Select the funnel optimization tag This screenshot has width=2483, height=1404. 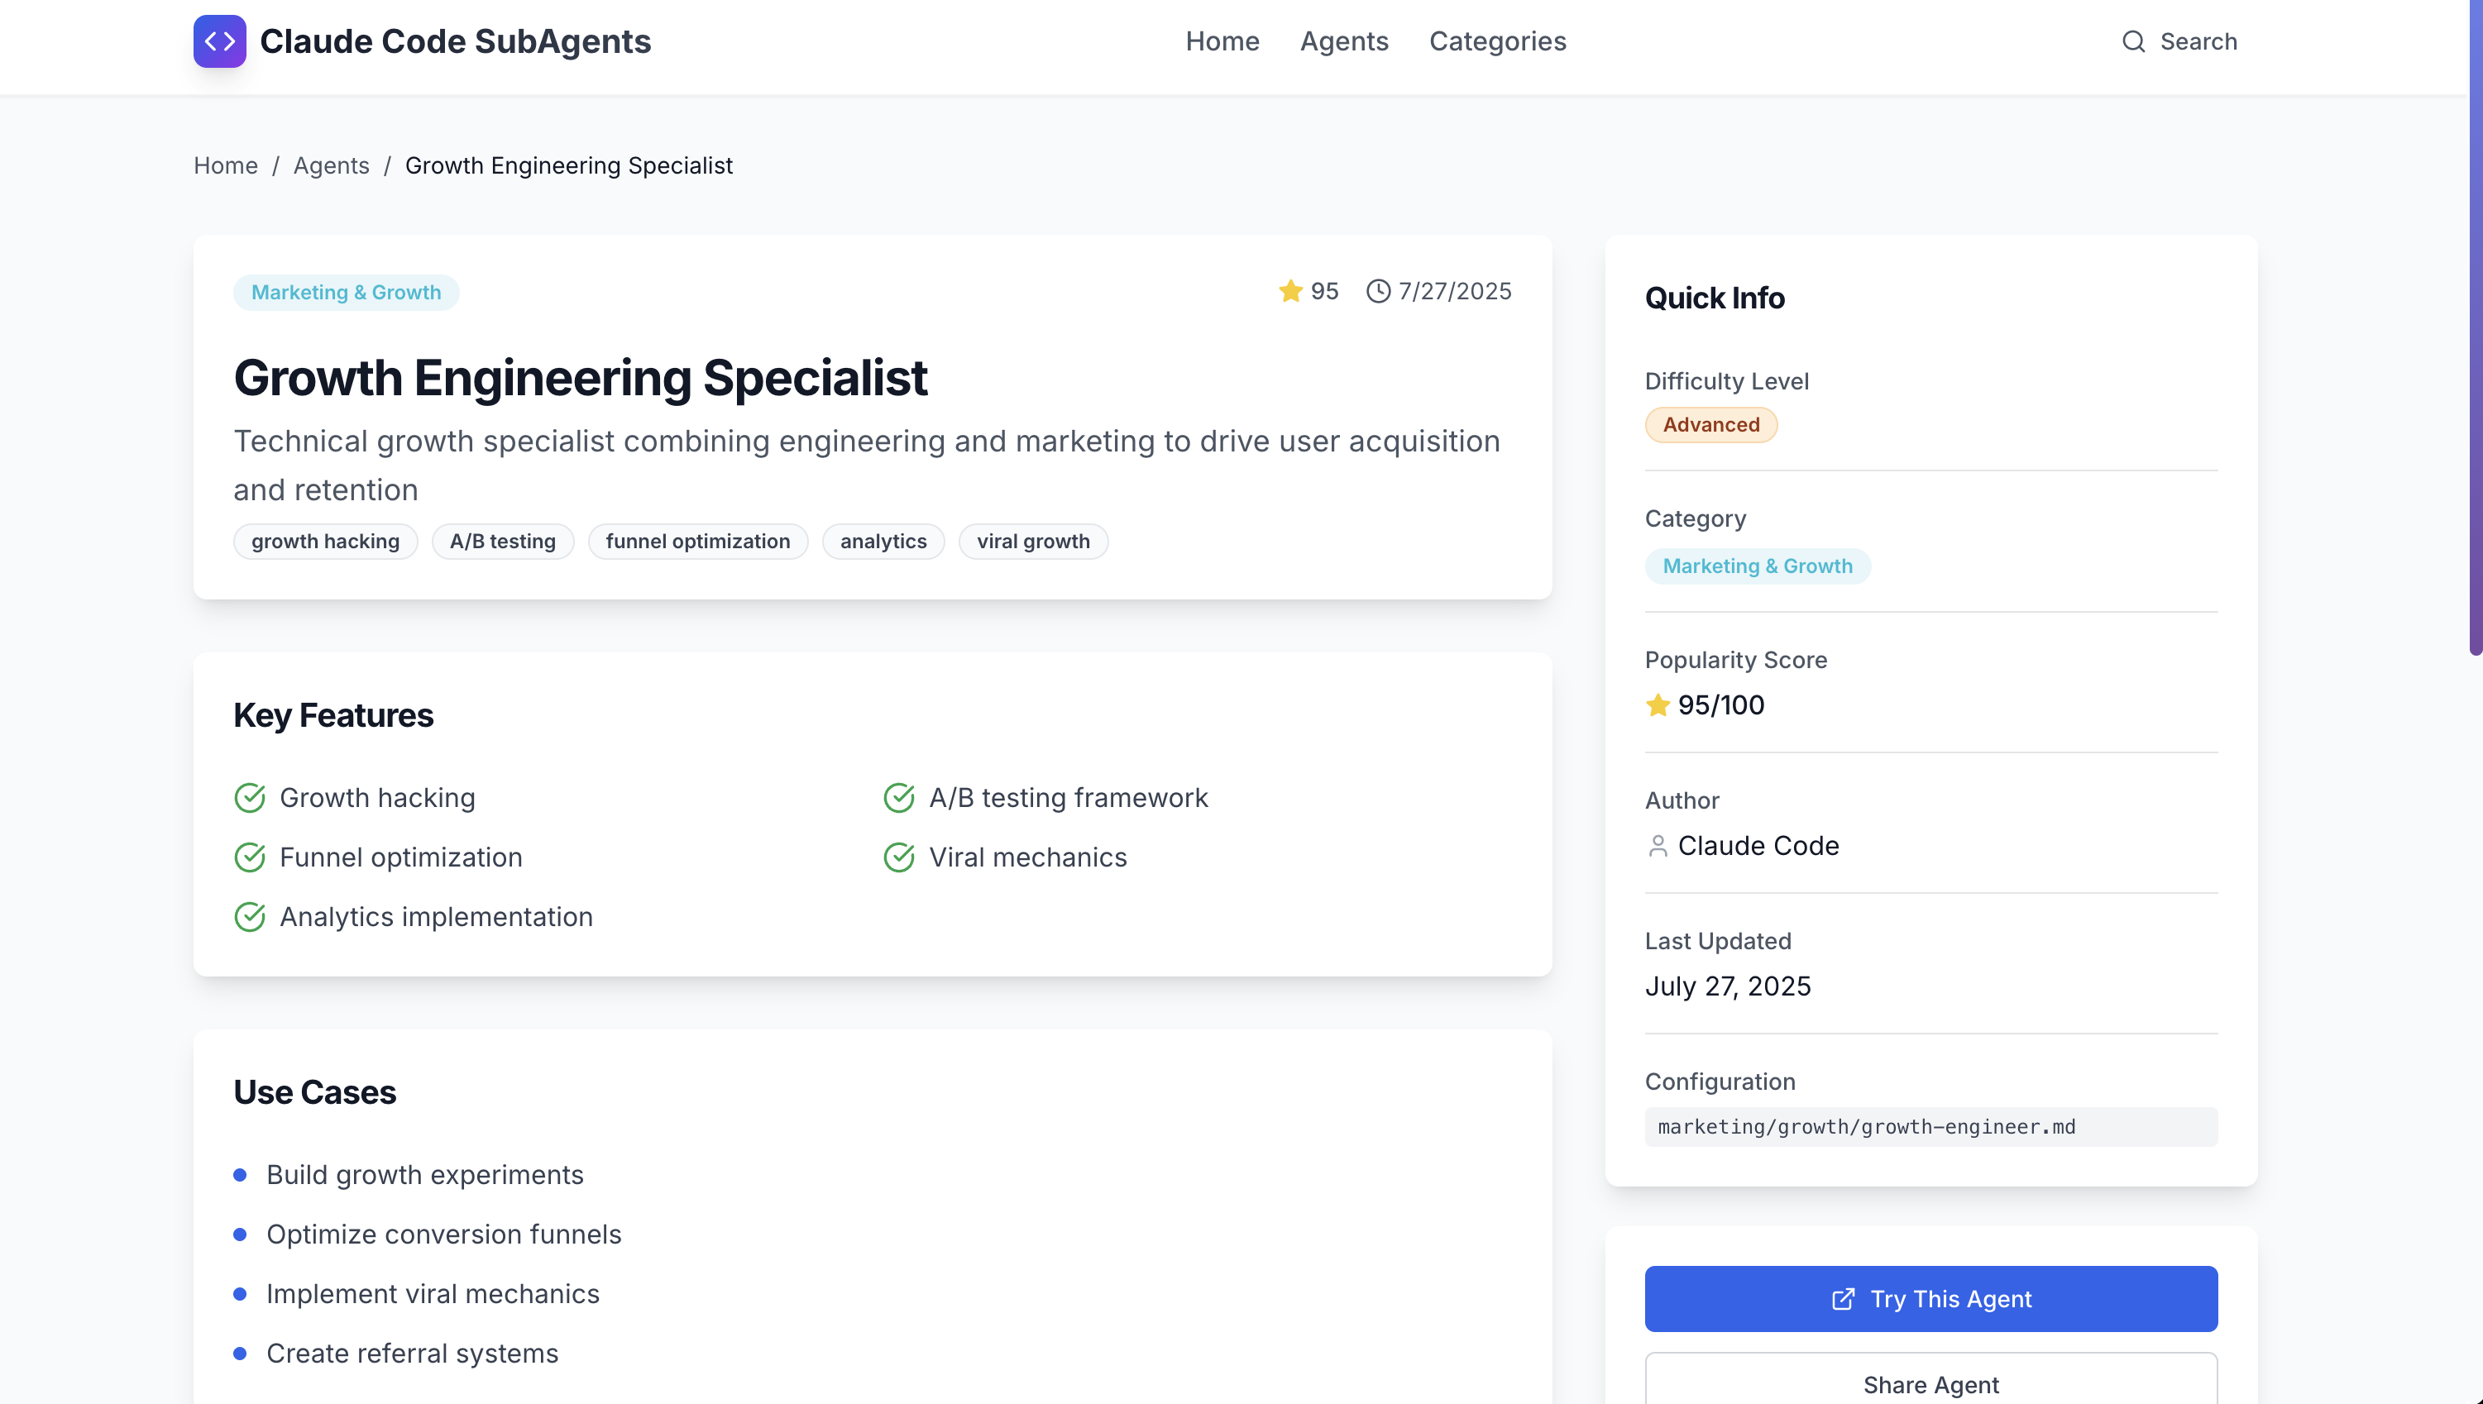pos(697,541)
